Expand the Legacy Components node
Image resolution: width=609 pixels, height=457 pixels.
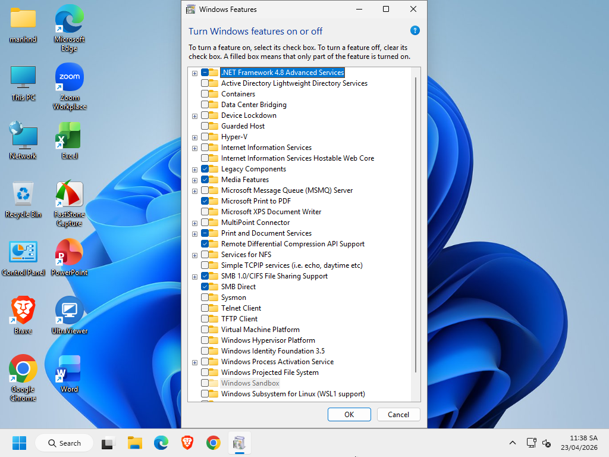pyautogui.click(x=194, y=169)
